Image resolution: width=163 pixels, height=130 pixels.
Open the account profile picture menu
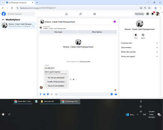pyautogui.click(x=157, y=14)
